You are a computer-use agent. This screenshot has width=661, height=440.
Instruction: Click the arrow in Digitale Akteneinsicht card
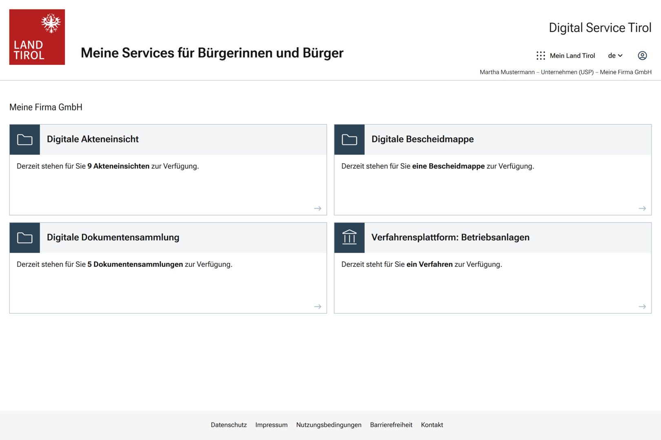[x=317, y=209]
